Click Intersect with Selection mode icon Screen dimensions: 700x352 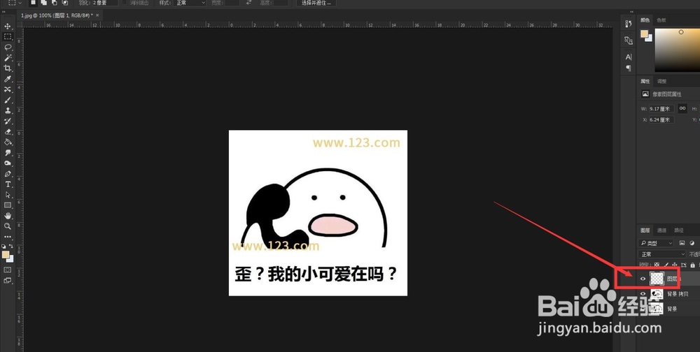(65, 3)
